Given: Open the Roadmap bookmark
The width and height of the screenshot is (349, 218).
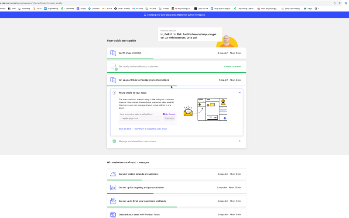Looking at the screenshot, I should click(24, 8).
